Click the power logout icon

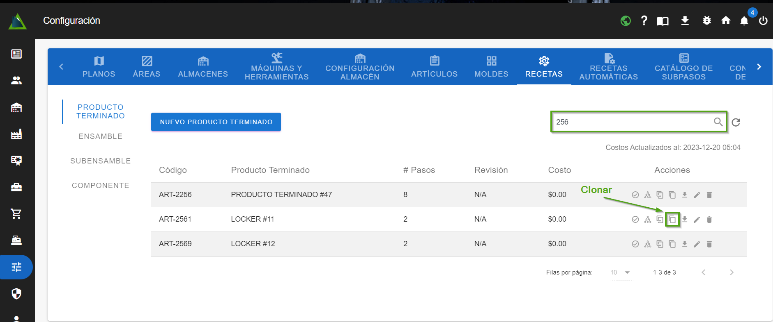coord(763,21)
